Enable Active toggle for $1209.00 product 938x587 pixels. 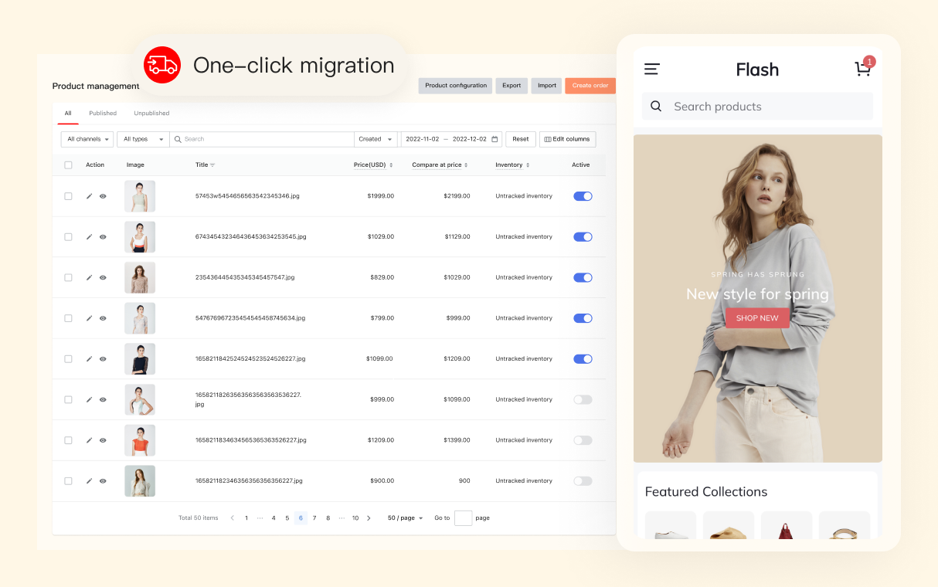tap(583, 440)
